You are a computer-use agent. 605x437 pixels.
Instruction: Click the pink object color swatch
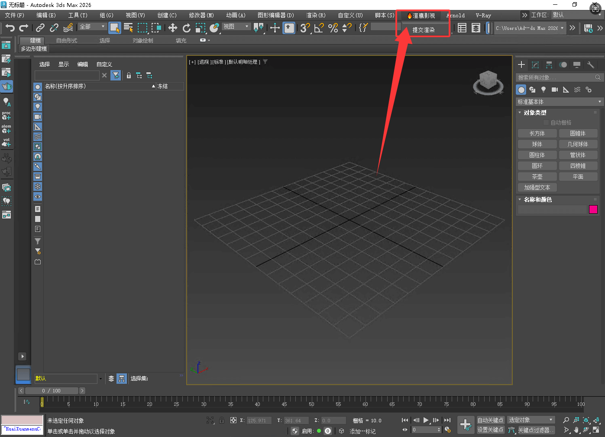(x=593, y=209)
